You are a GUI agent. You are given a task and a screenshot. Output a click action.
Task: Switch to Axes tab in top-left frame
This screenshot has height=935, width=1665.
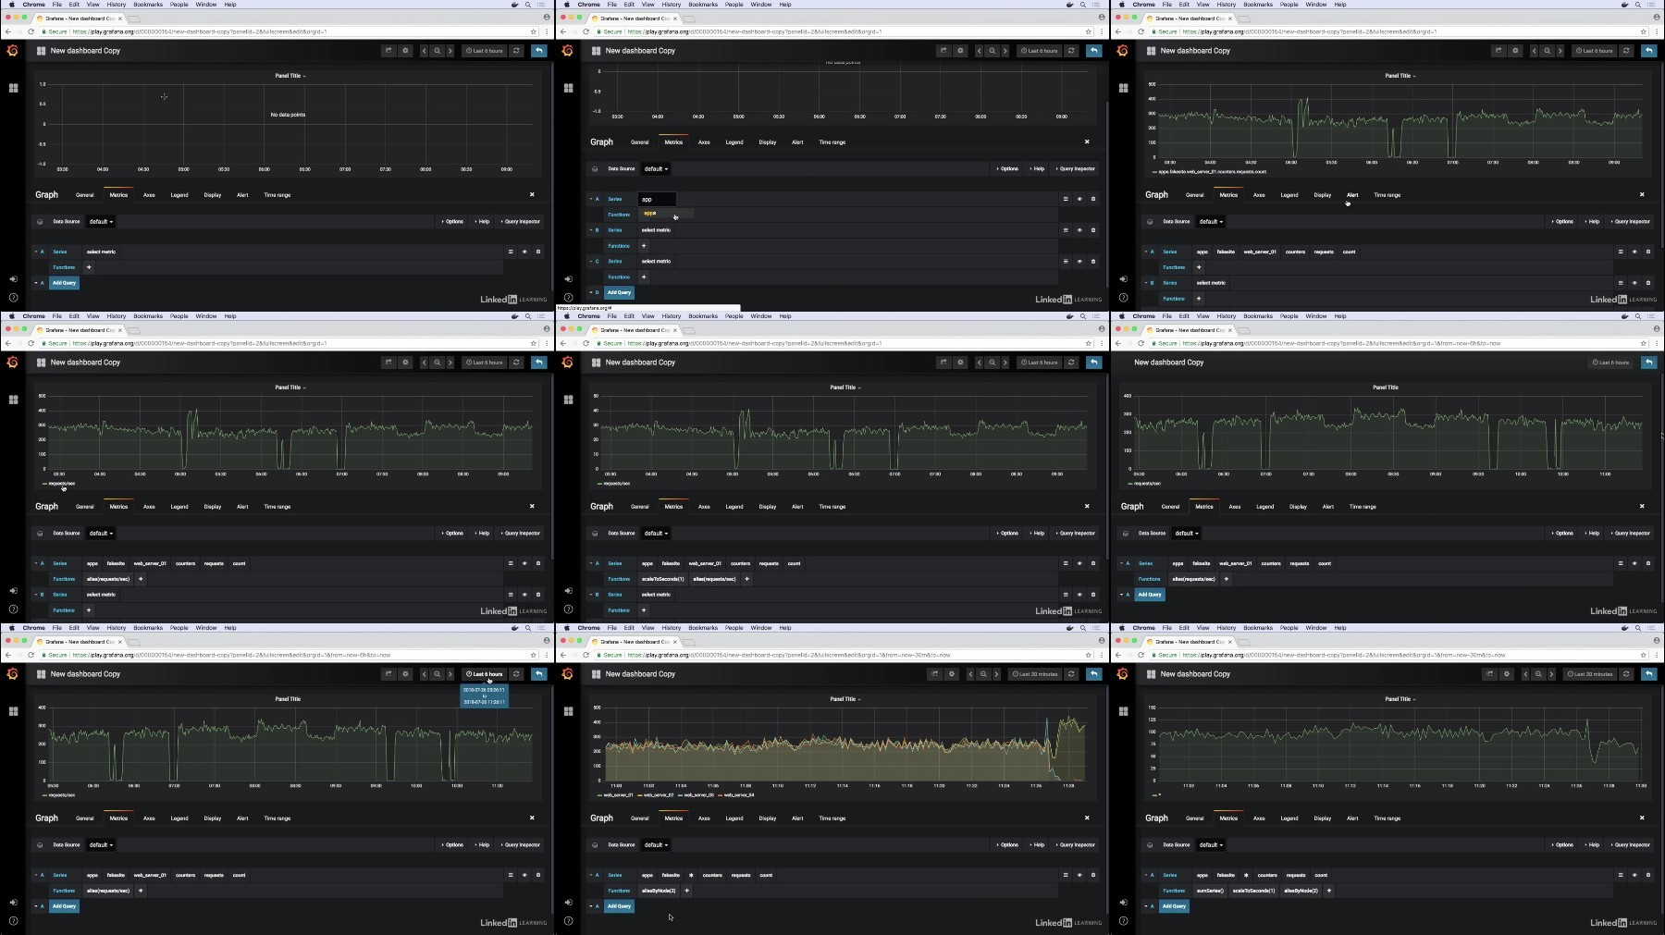pyautogui.click(x=149, y=195)
